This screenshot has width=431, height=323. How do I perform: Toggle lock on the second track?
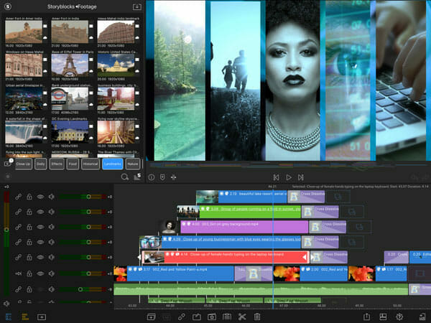tap(29, 212)
